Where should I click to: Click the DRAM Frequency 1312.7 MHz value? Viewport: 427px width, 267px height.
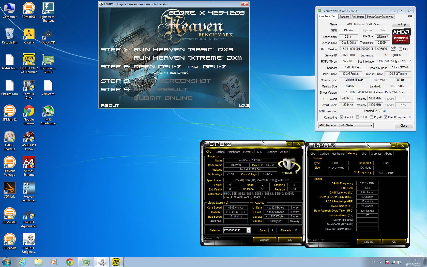point(367,183)
